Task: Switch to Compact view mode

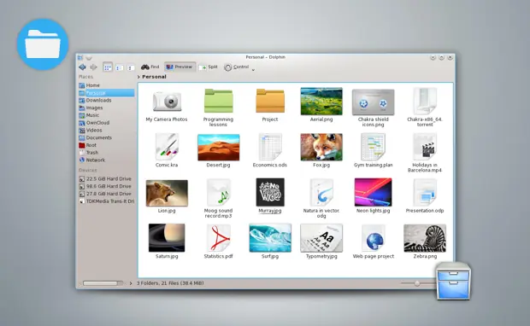Action: (x=119, y=67)
